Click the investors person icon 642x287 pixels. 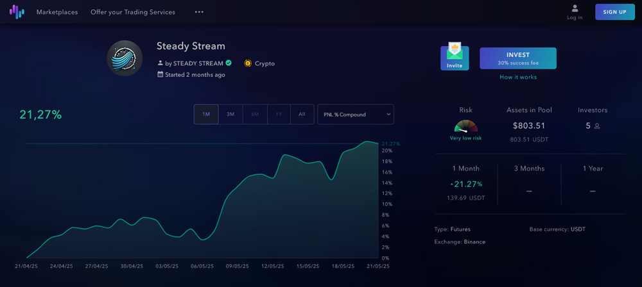tap(597, 126)
